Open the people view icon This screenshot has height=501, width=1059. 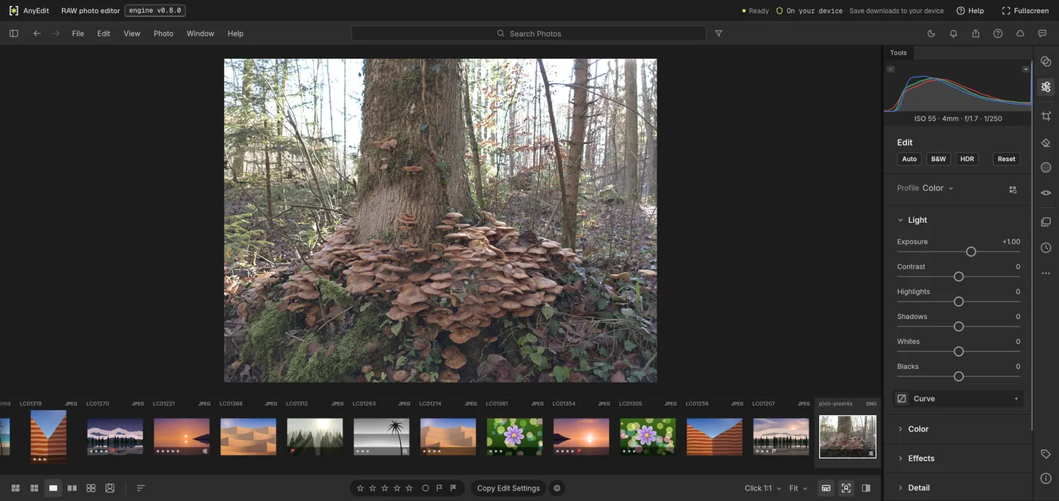coord(110,488)
